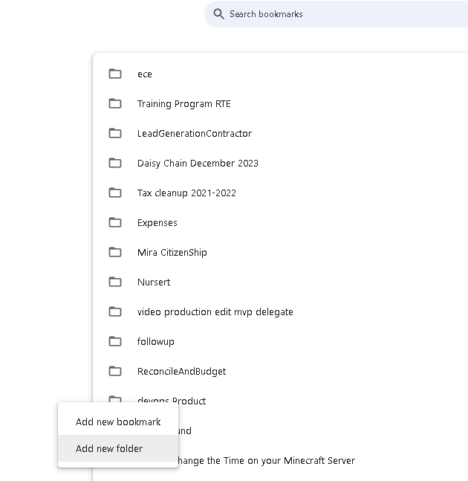This screenshot has height=481, width=468.
Task: Select the Training Program RTE folder name
Action: tap(184, 104)
